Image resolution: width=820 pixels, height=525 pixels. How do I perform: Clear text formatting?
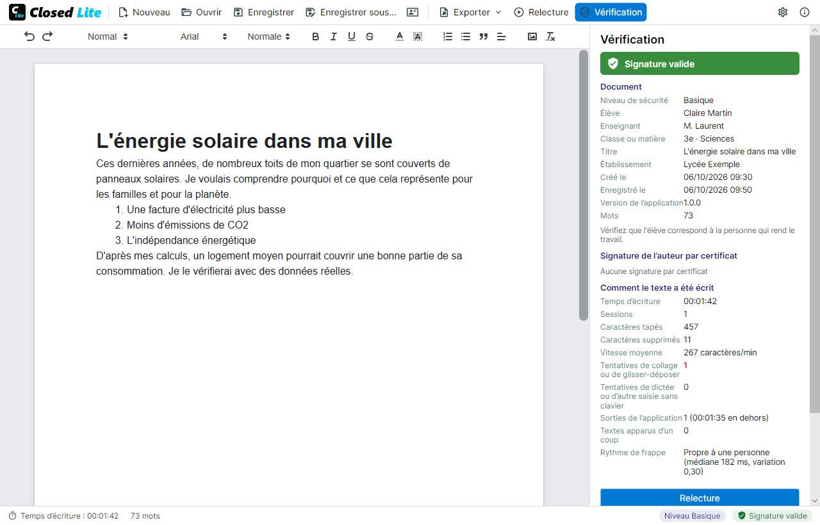tap(550, 36)
